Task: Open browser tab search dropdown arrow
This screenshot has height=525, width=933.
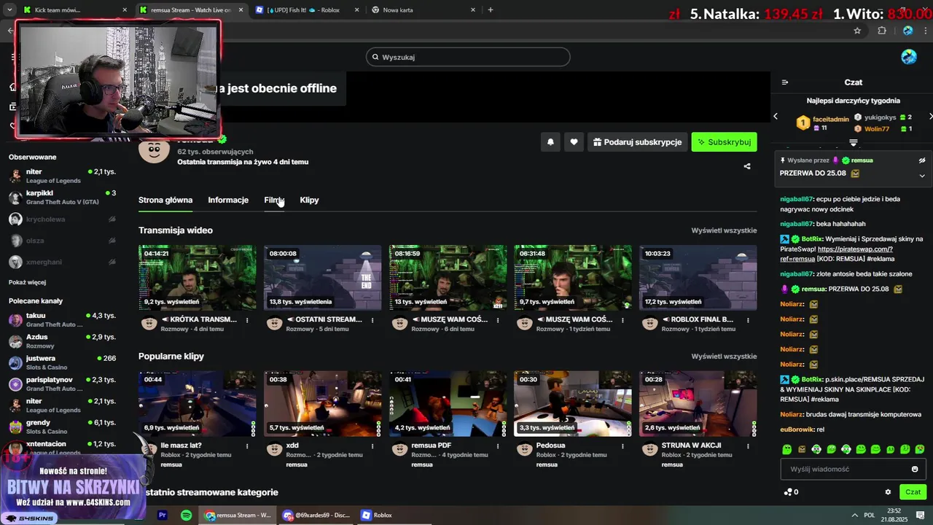Action: tap(9, 10)
